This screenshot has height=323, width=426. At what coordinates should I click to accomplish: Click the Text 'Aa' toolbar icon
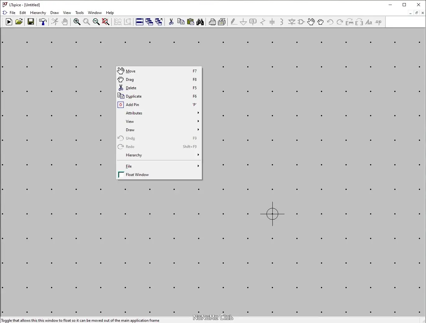click(369, 22)
